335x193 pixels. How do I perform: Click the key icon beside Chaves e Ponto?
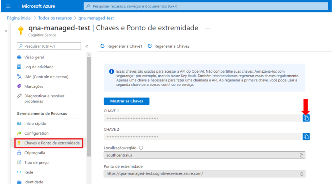(19, 143)
